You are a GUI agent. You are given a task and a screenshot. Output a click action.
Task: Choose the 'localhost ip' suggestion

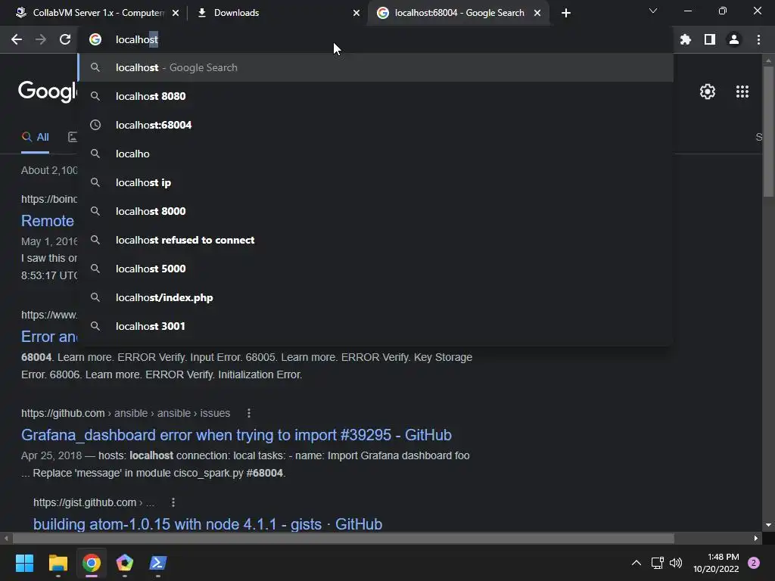tap(375, 182)
